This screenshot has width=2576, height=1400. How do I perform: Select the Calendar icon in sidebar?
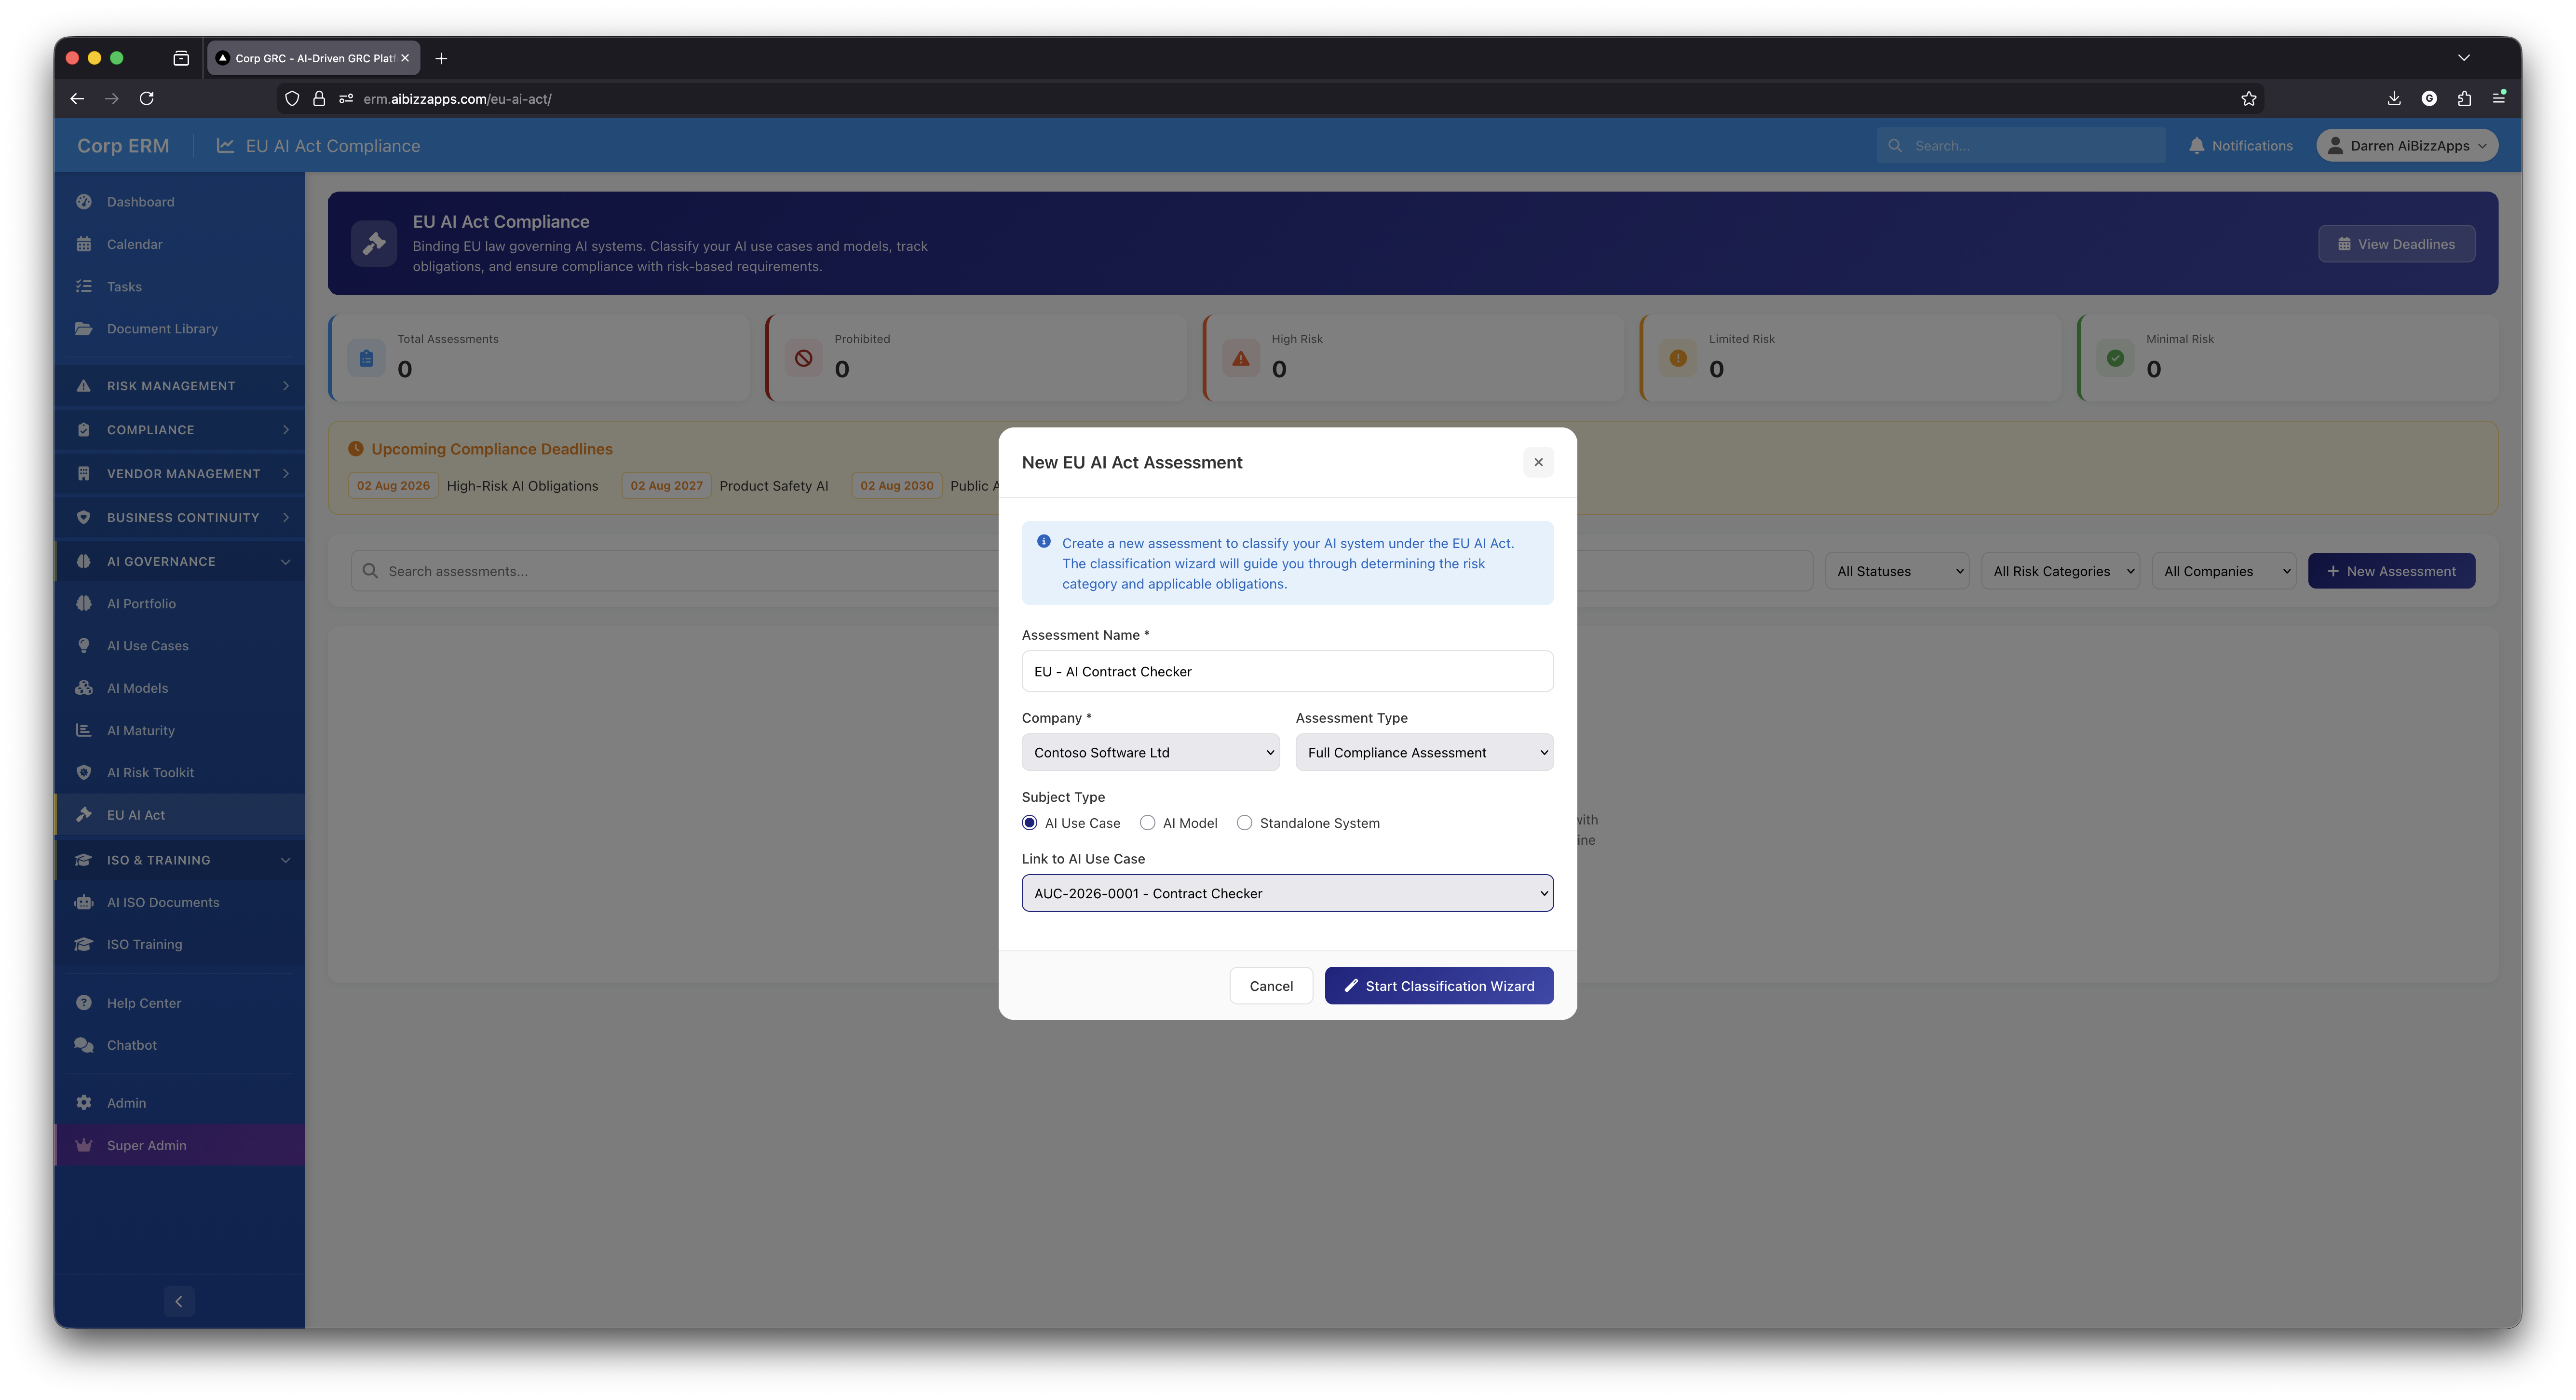84,243
